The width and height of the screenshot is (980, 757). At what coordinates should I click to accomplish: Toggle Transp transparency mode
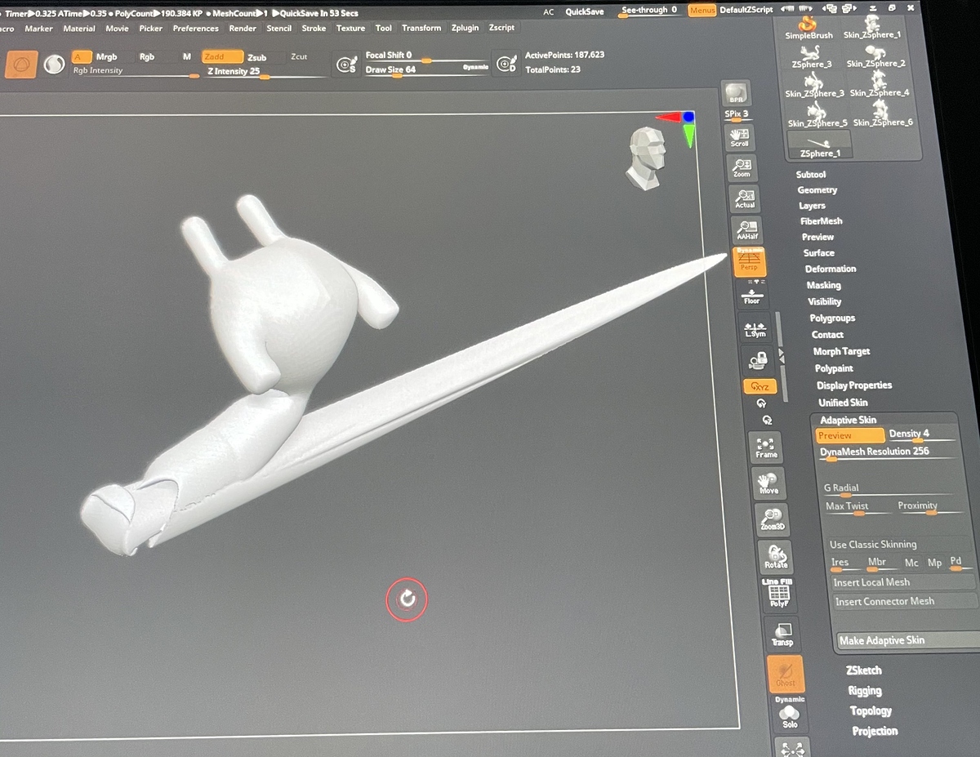click(782, 635)
